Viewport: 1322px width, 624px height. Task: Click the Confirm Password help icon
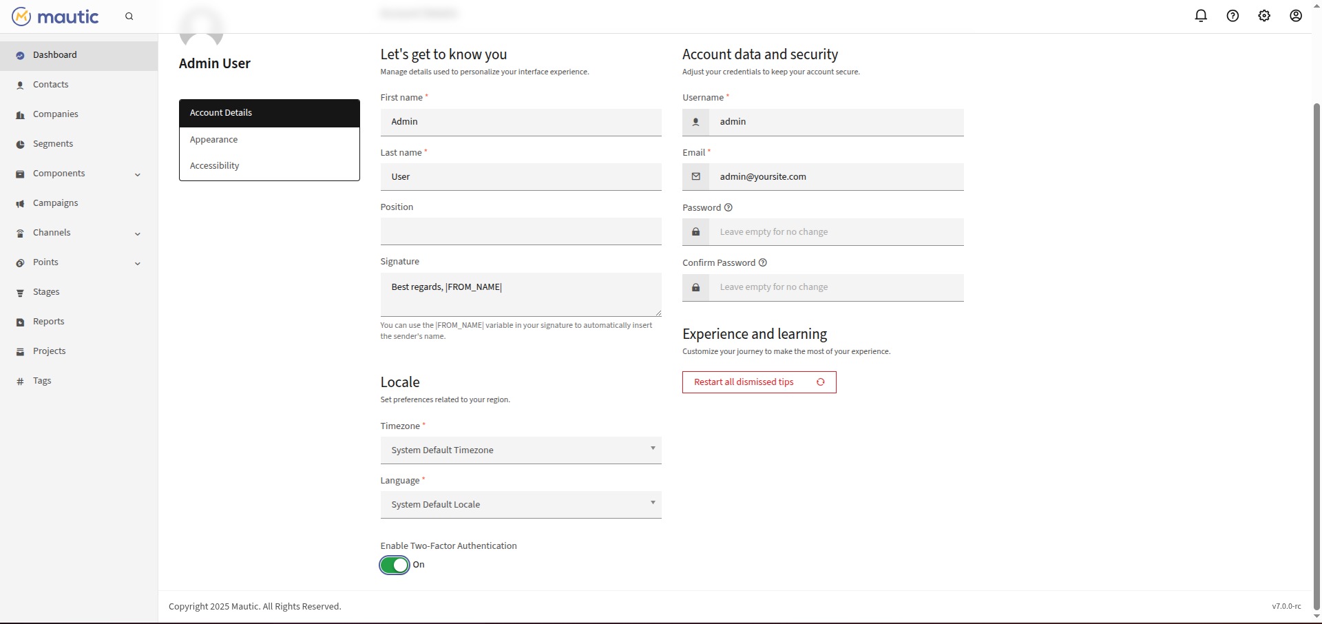[x=763, y=262]
